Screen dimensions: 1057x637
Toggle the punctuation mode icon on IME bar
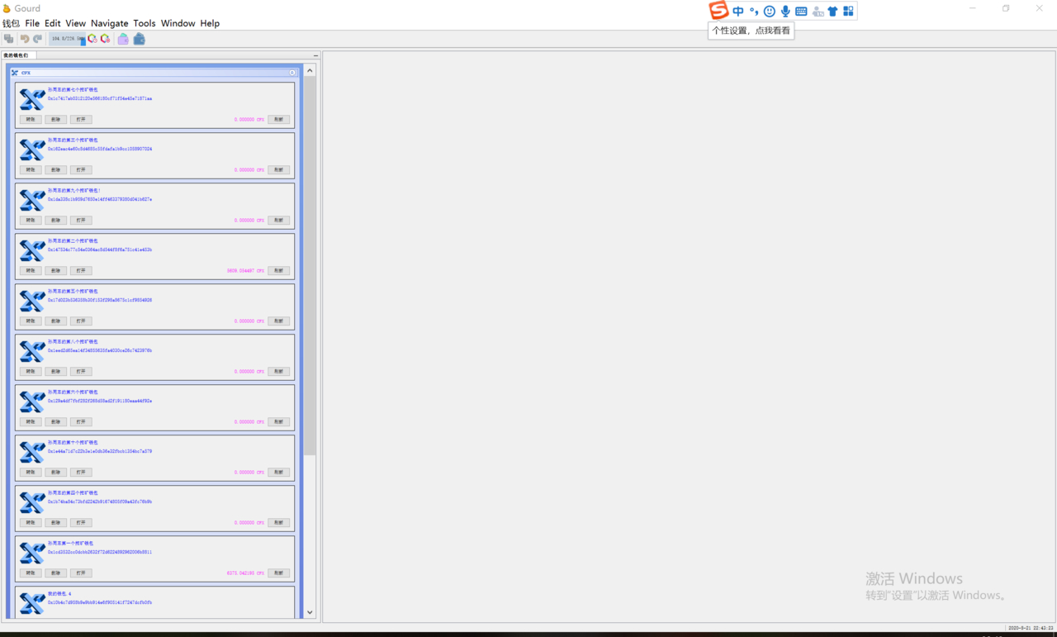[x=754, y=11]
